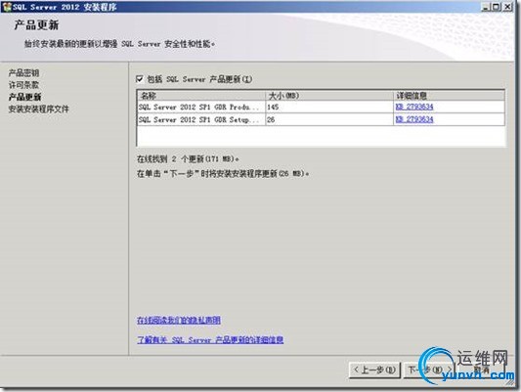This screenshot has height=392, width=521.
Task: Click the 详细信息 column header
Action: pos(449,96)
